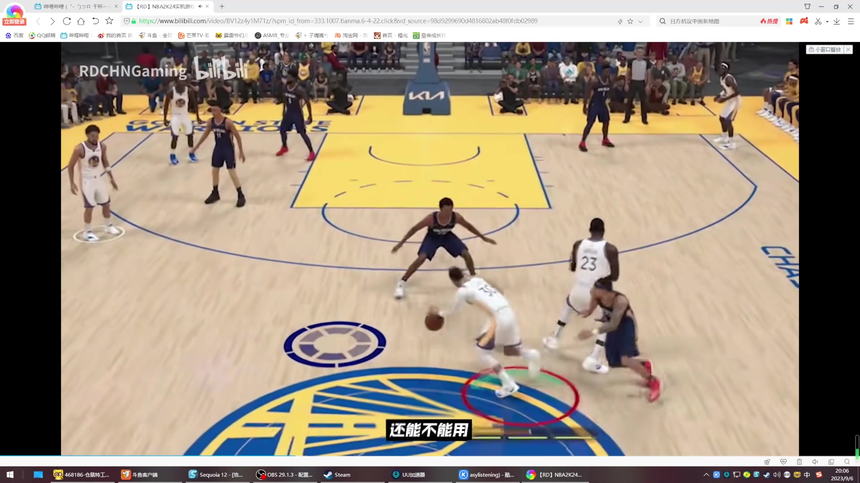Click the browser reload page icon
Screen dimensions: 860x483
click(x=67, y=21)
